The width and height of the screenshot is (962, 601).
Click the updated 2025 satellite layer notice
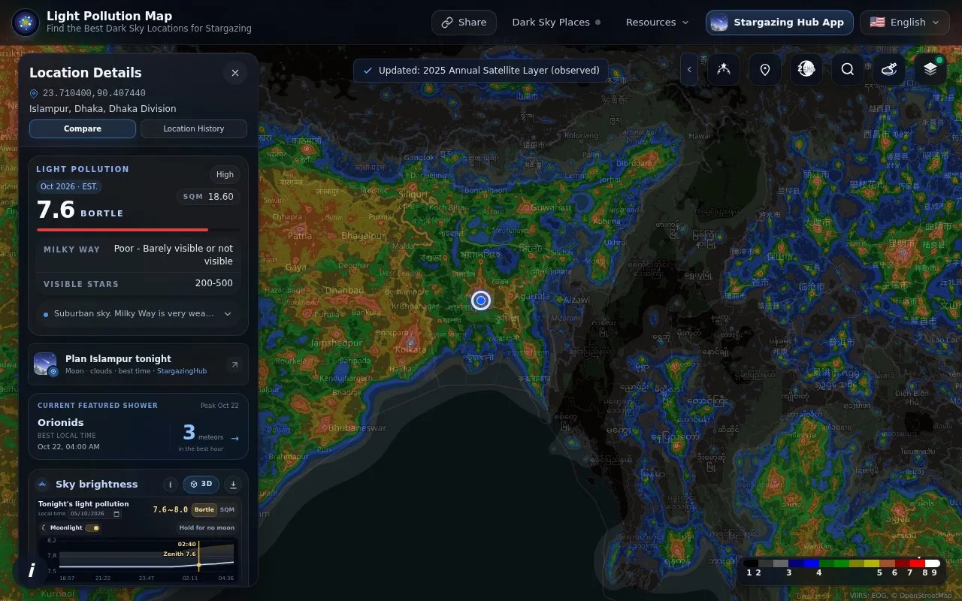coord(481,70)
